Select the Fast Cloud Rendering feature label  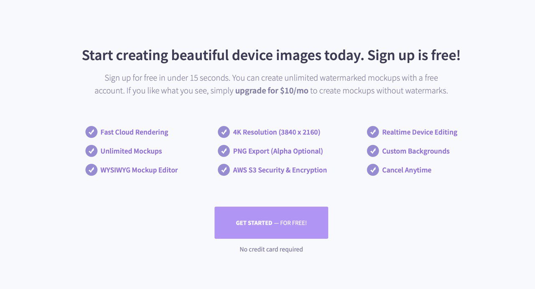pyautogui.click(x=134, y=132)
